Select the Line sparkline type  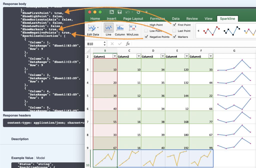coord(108,28)
